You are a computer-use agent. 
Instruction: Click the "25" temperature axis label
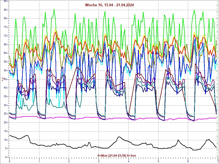5,114
